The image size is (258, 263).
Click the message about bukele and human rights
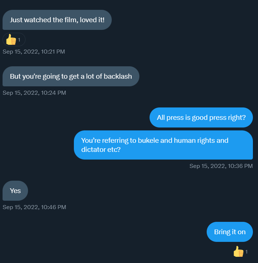point(163,145)
